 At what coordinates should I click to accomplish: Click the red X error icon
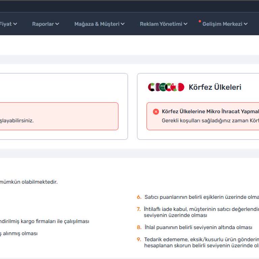pyautogui.click(x=156, y=112)
